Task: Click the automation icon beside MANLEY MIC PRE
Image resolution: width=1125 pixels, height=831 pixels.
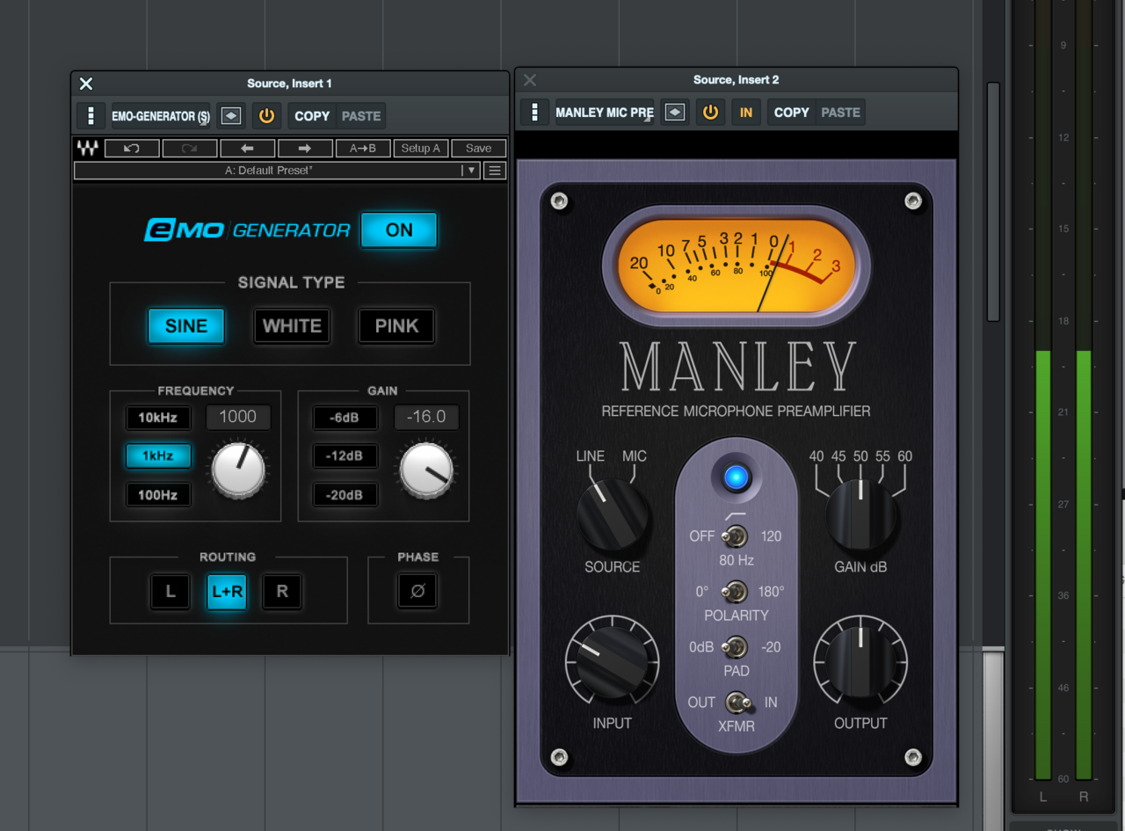Action: coord(675,113)
